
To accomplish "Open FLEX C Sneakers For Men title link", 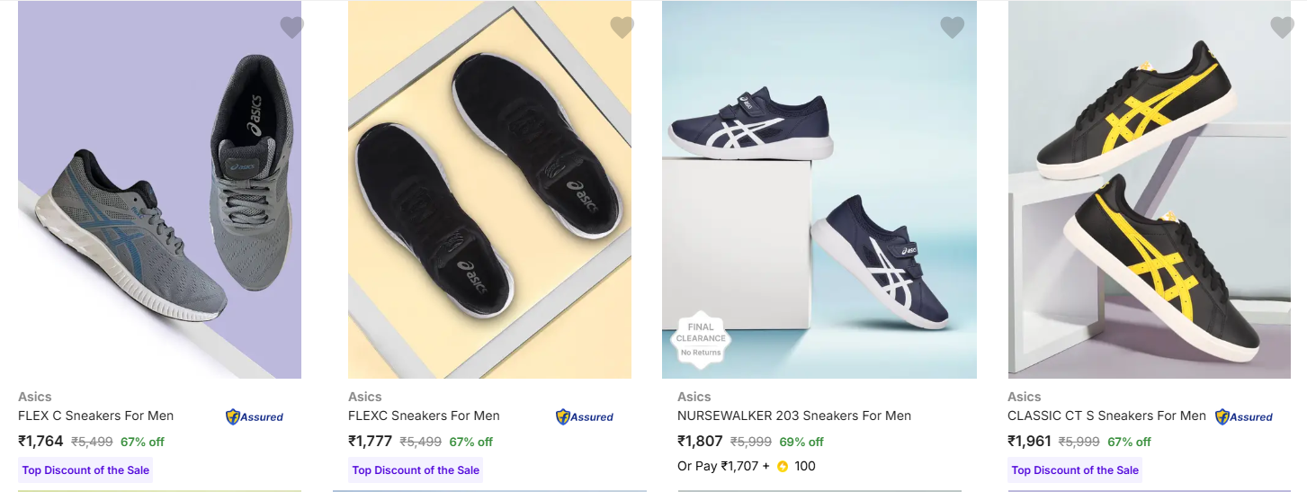I will pos(95,416).
